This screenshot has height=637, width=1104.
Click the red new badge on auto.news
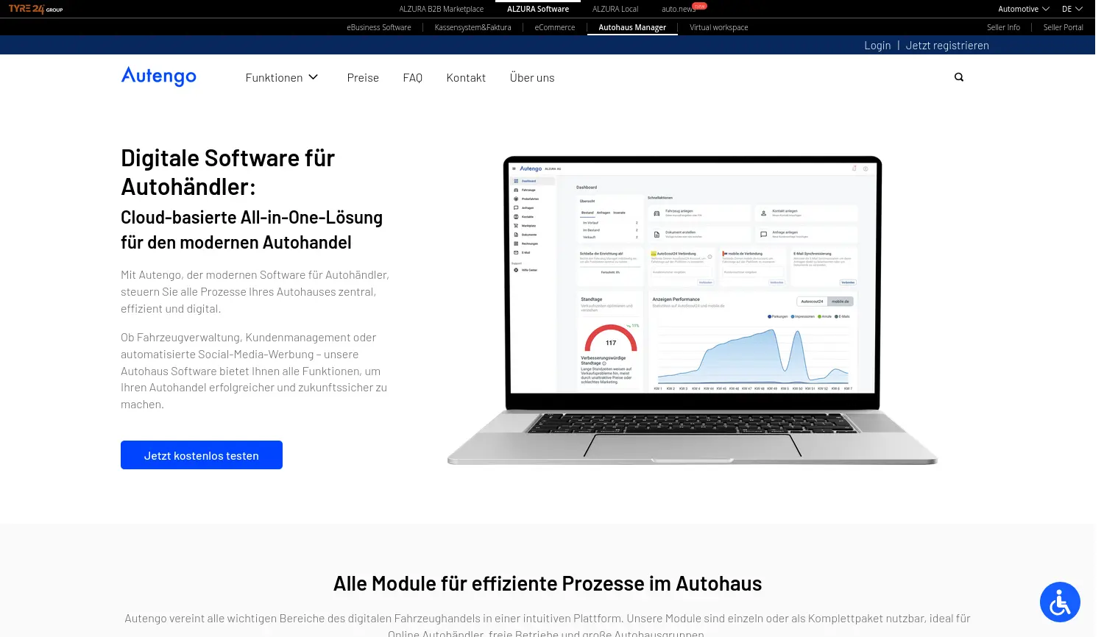699,5
